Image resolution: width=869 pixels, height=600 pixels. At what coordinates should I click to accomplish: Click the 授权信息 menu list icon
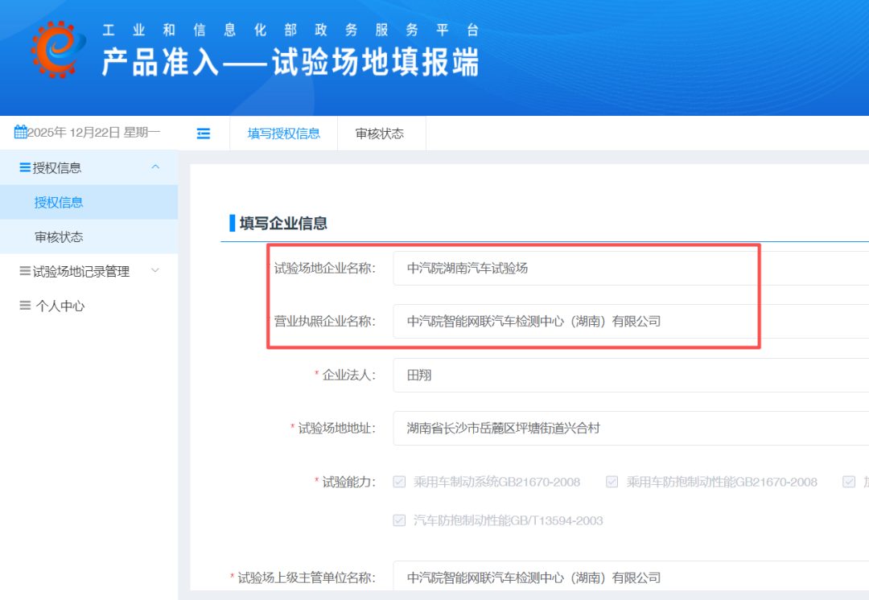pyautogui.click(x=25, y=167)
